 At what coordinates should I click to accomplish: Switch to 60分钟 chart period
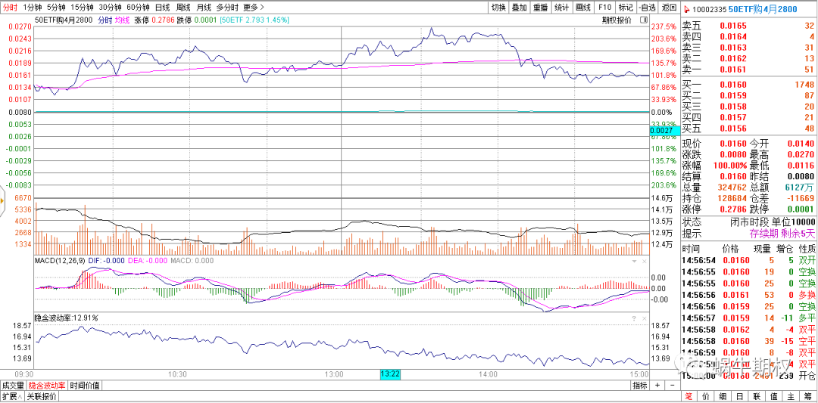[139, 8]
